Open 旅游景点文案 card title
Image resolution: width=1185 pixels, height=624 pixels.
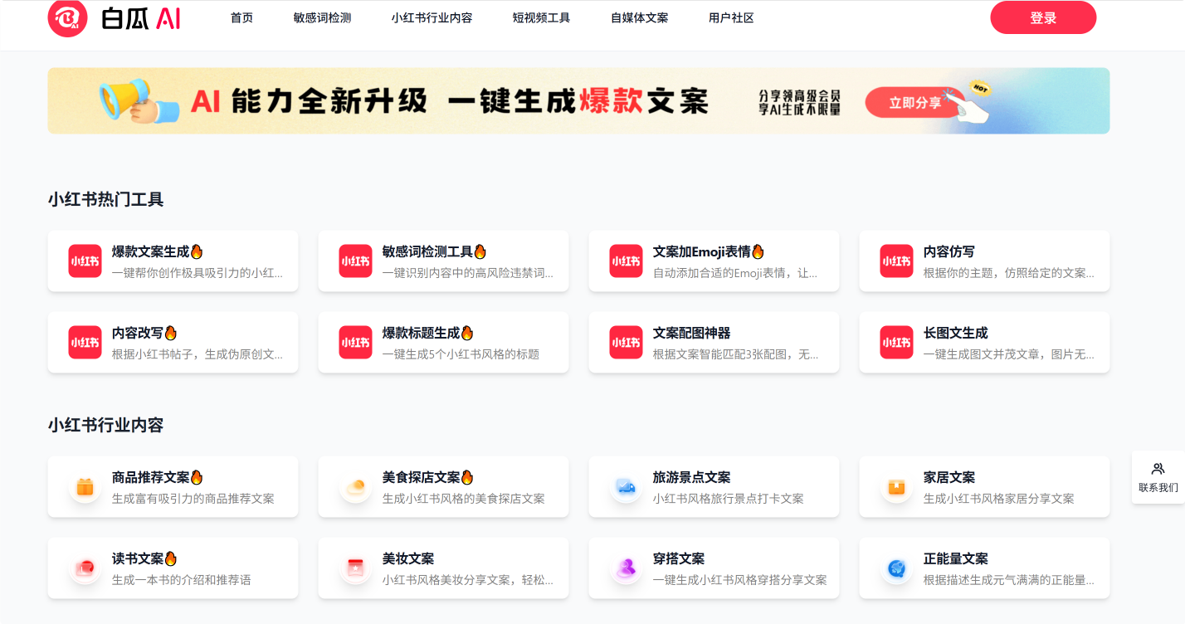point(691,477)
